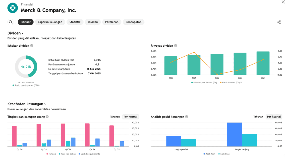Click the Q4 '24 pink Hutang bar
This screenshot has width=285, height=157.
[x=87, y=135]
